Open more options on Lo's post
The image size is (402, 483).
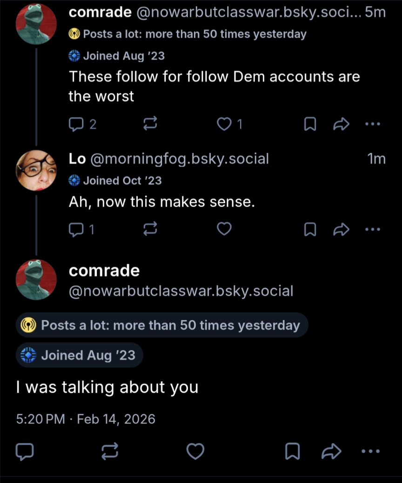[373, 229]
